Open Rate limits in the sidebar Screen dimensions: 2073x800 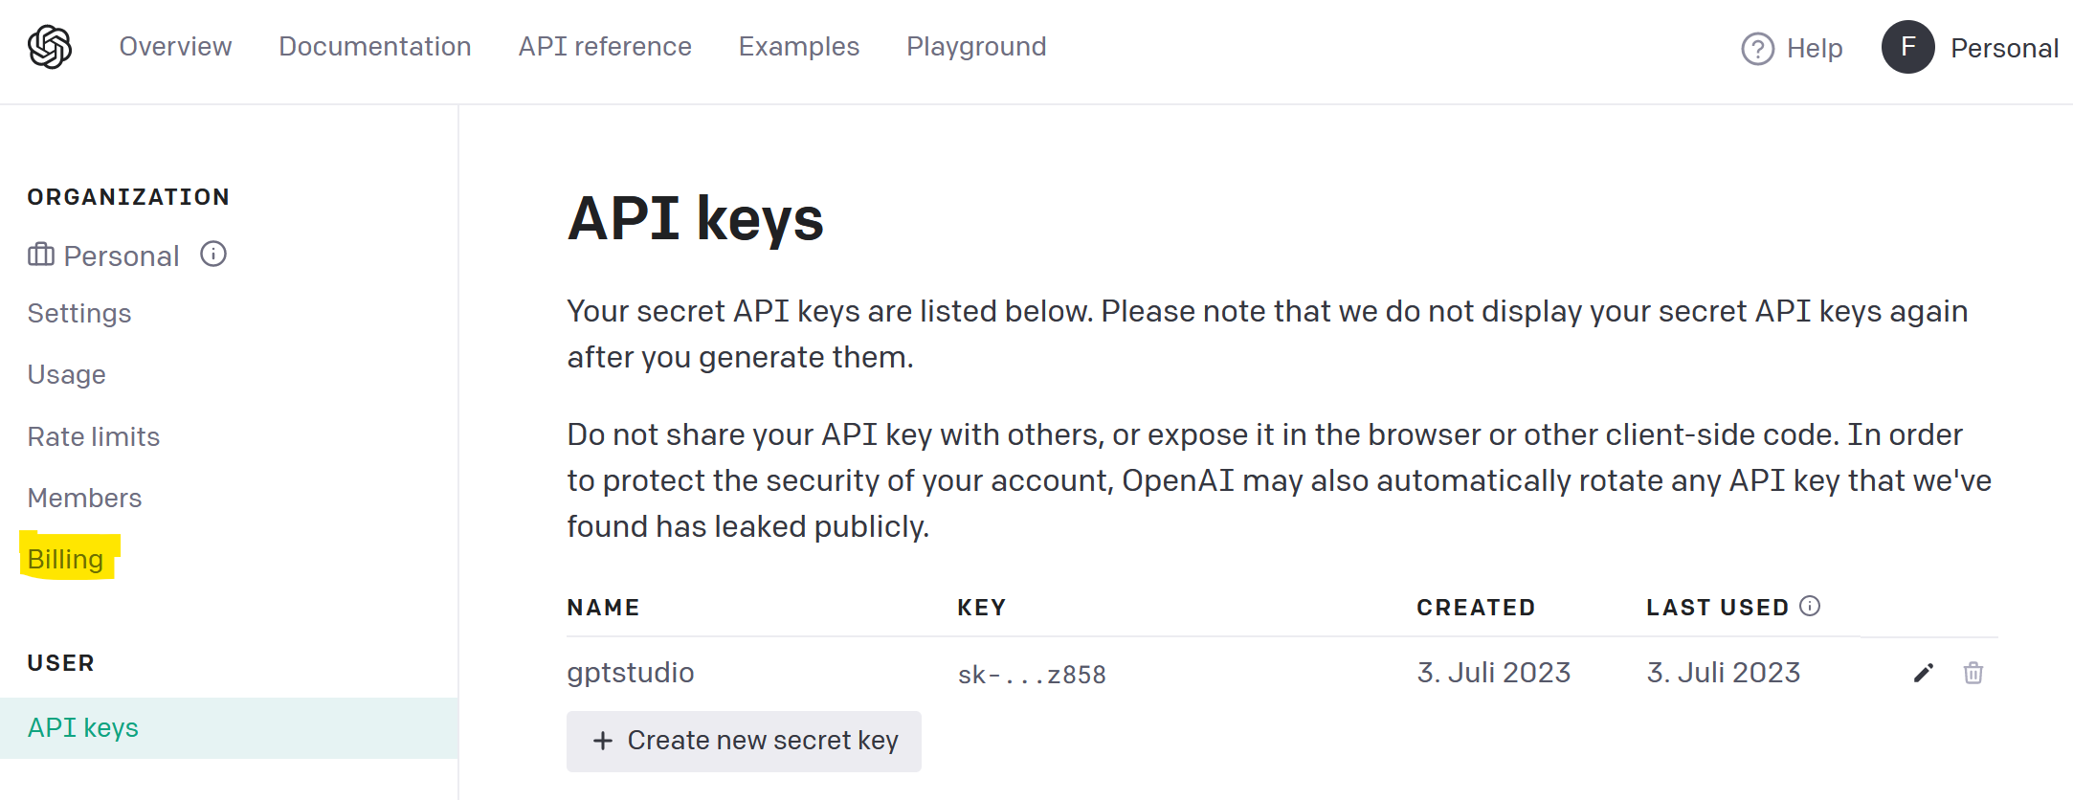point(94,436)
